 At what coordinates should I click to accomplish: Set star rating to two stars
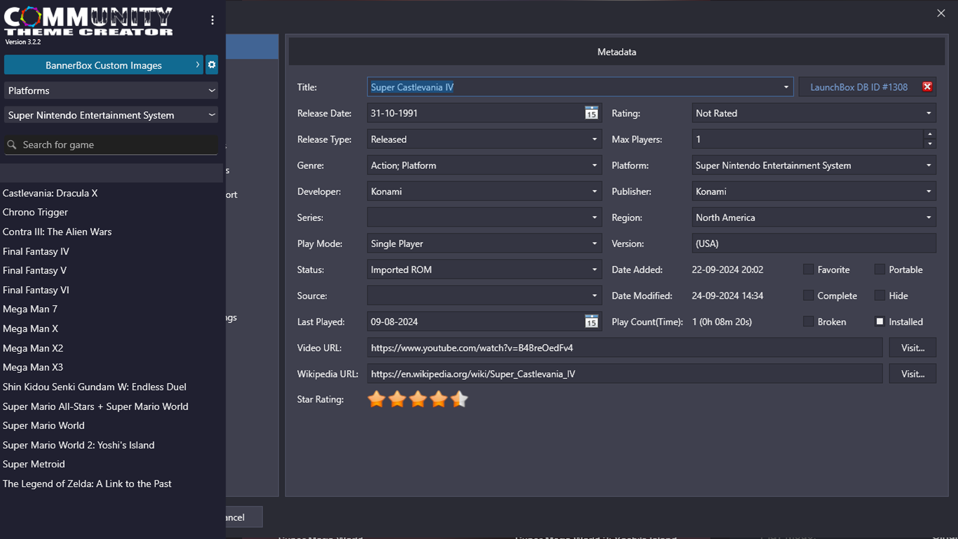point(397,399)
